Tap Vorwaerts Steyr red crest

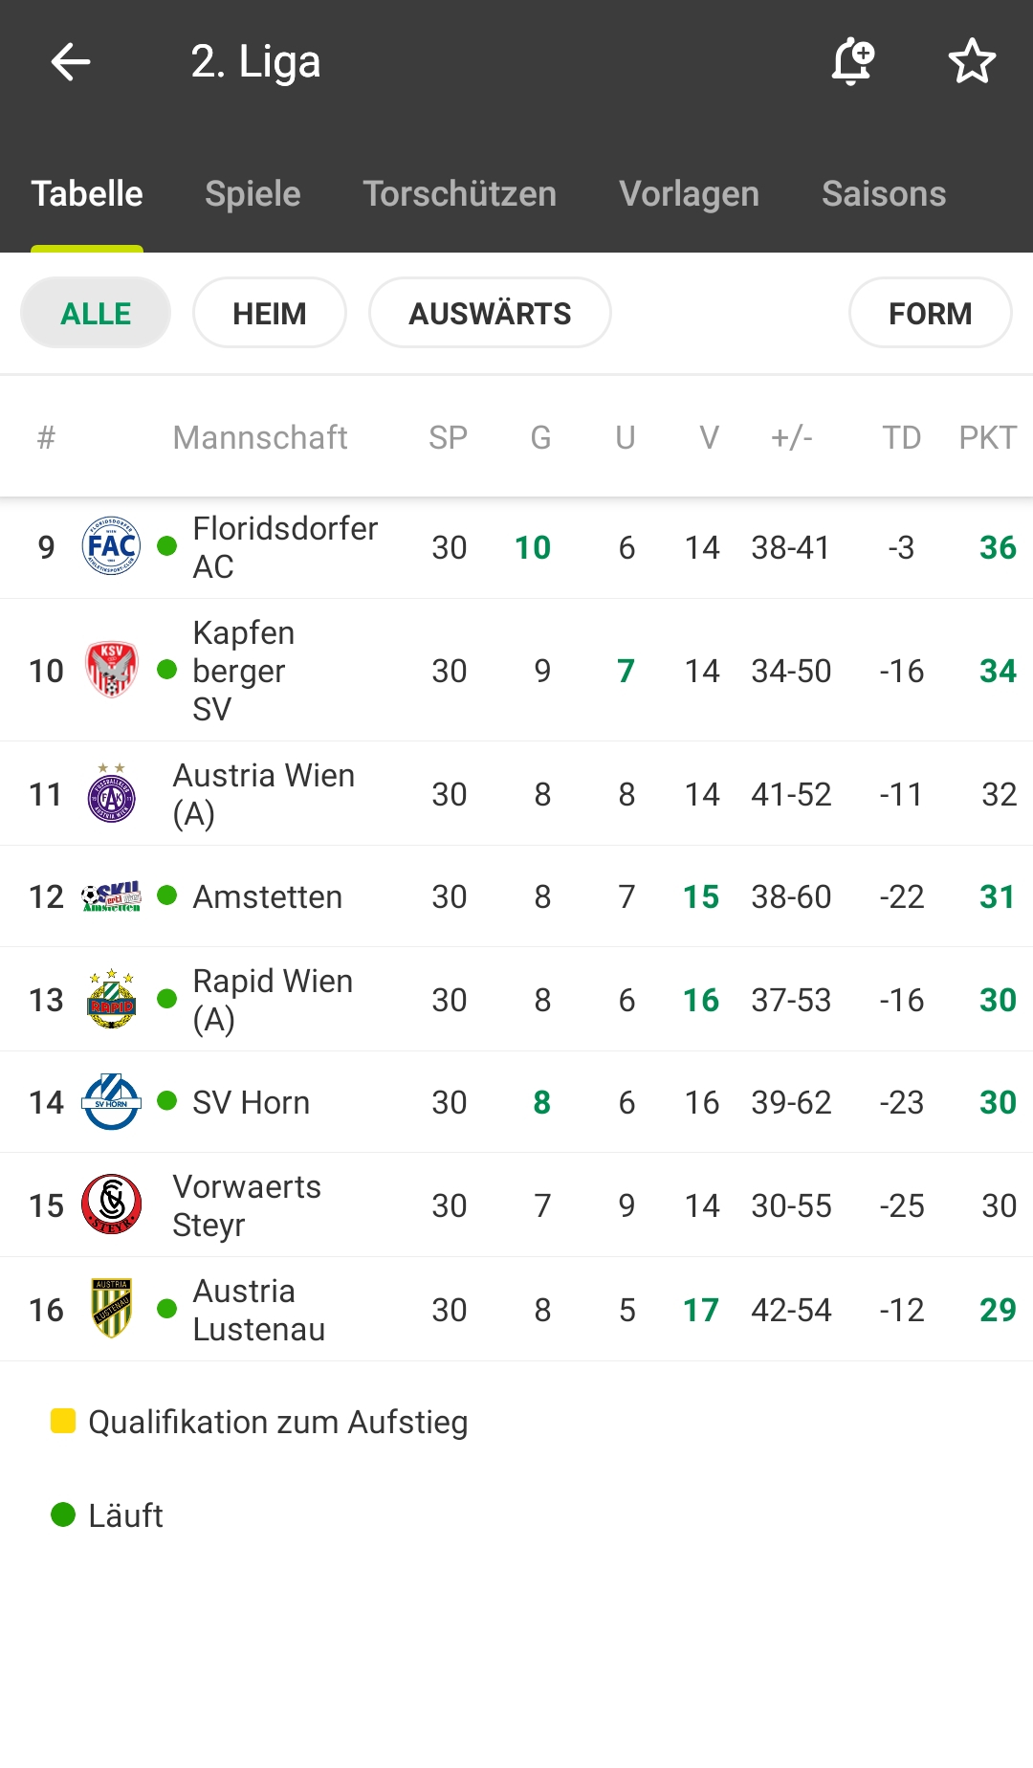(x=112, y=1204)
